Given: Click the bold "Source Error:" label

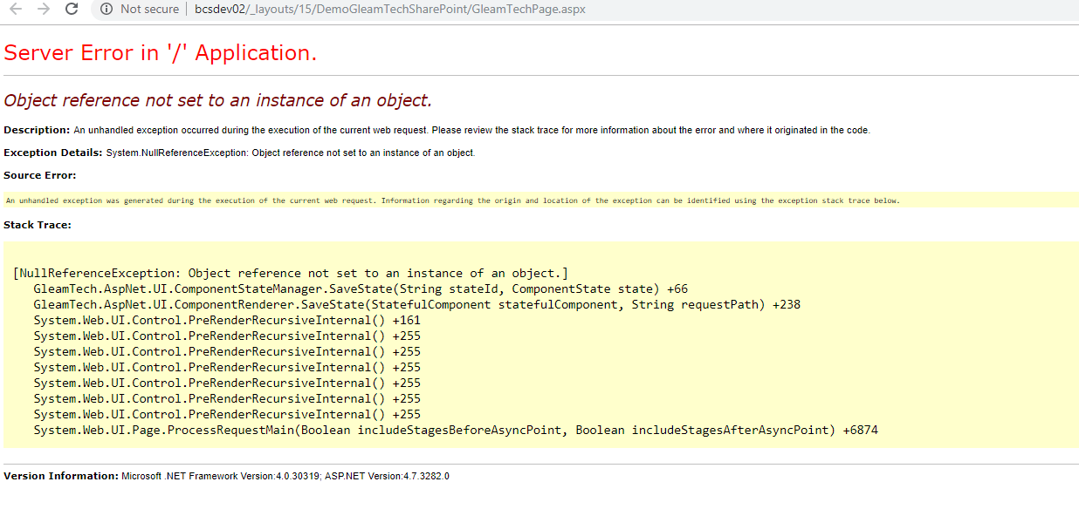Looking at the screenshot, I should pos(40,175).
